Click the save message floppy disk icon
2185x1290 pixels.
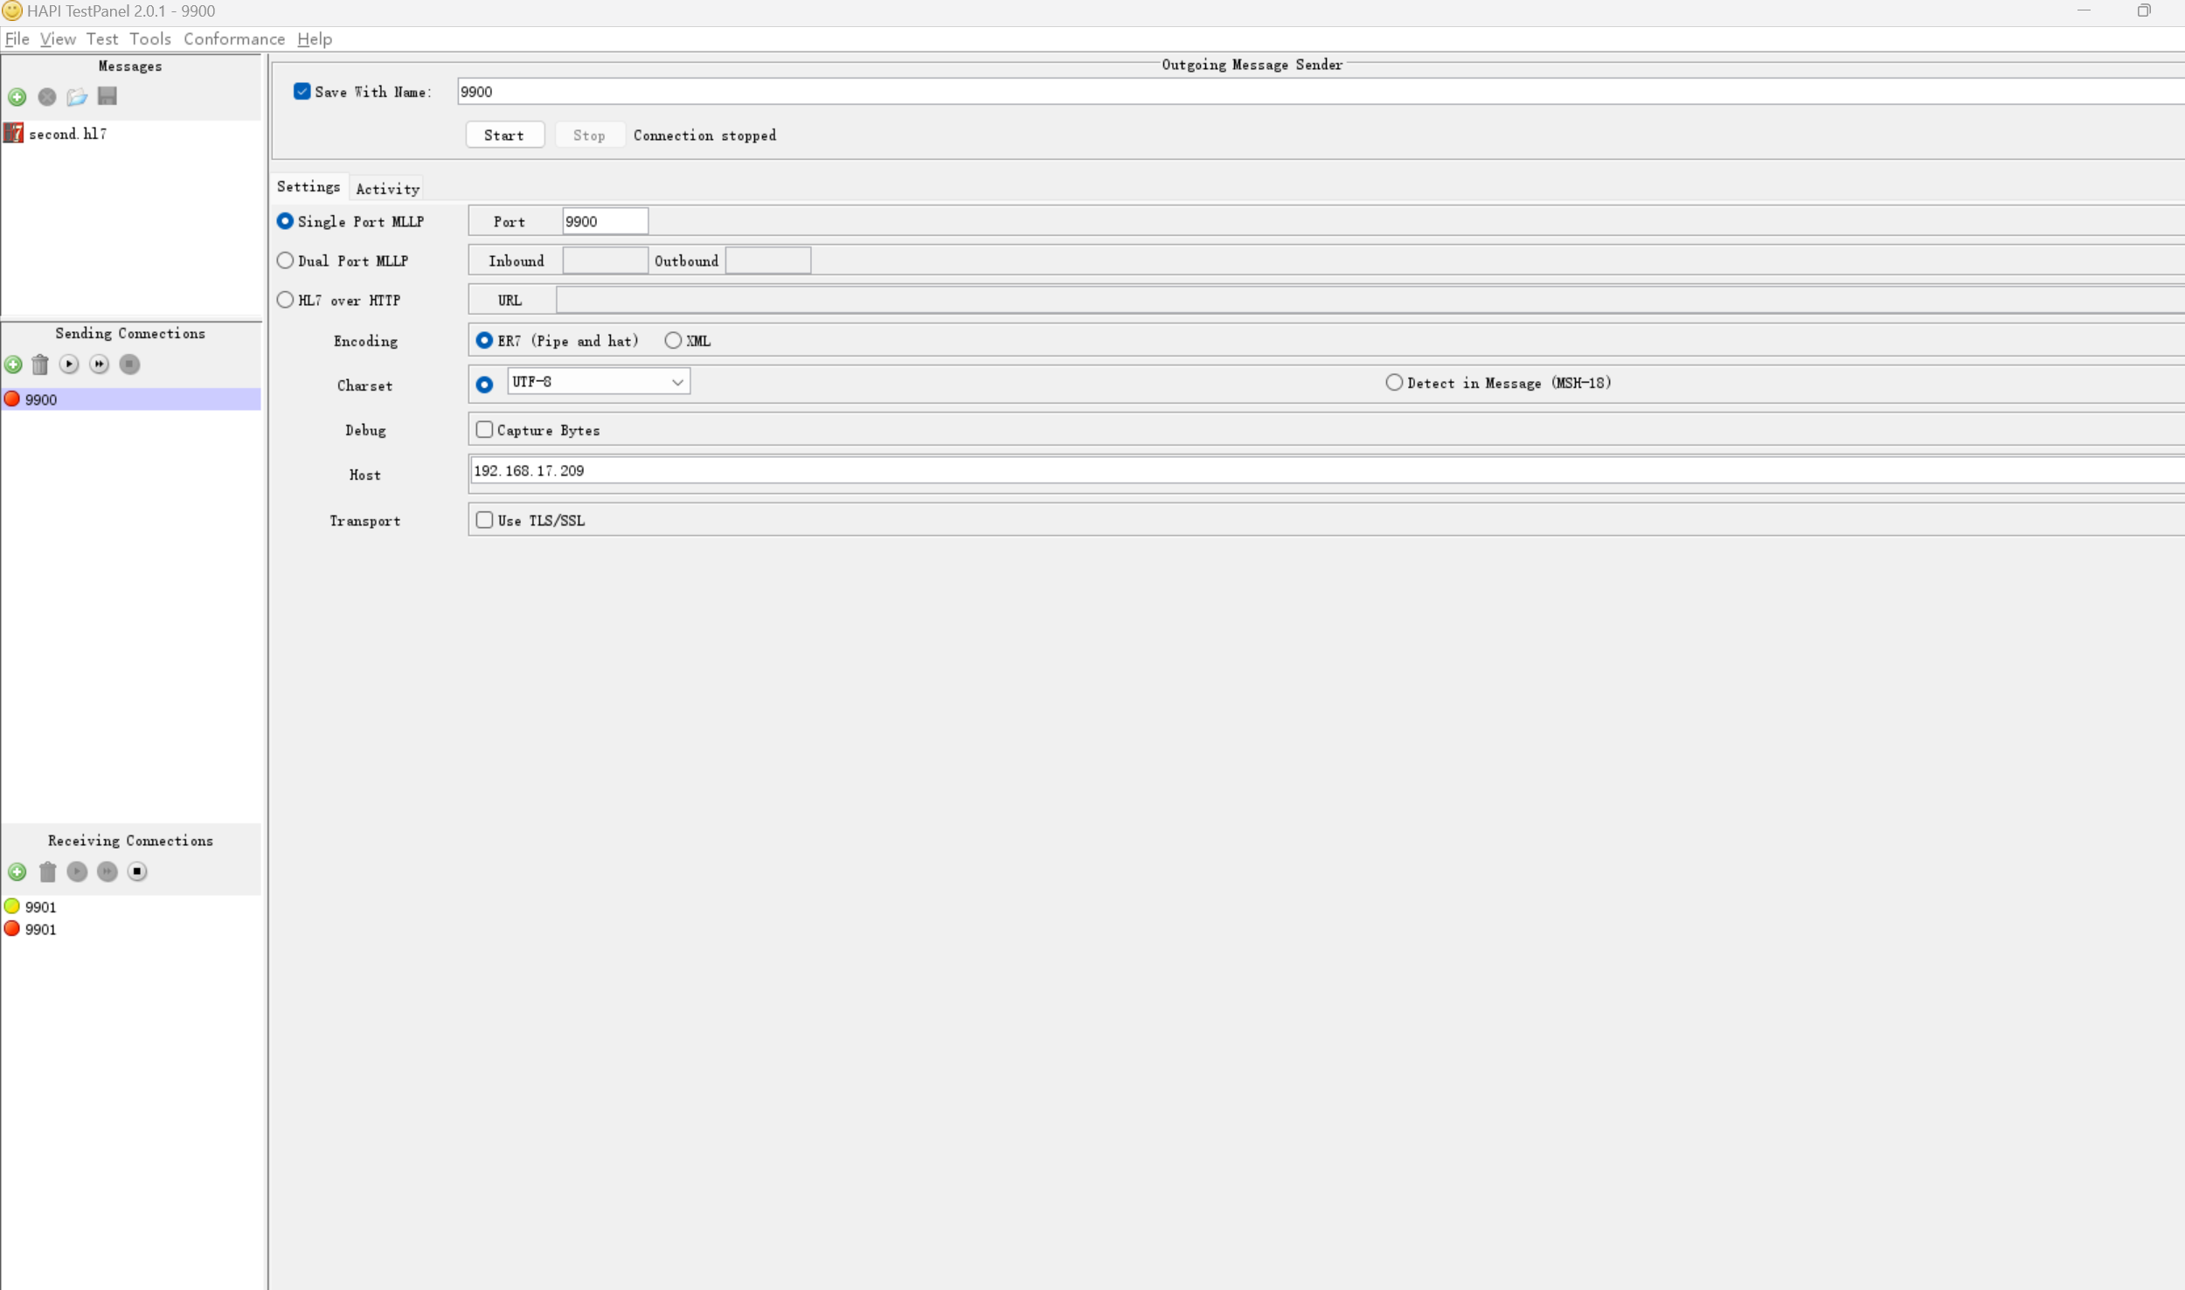pyautogui.click(x=108, y=96)
